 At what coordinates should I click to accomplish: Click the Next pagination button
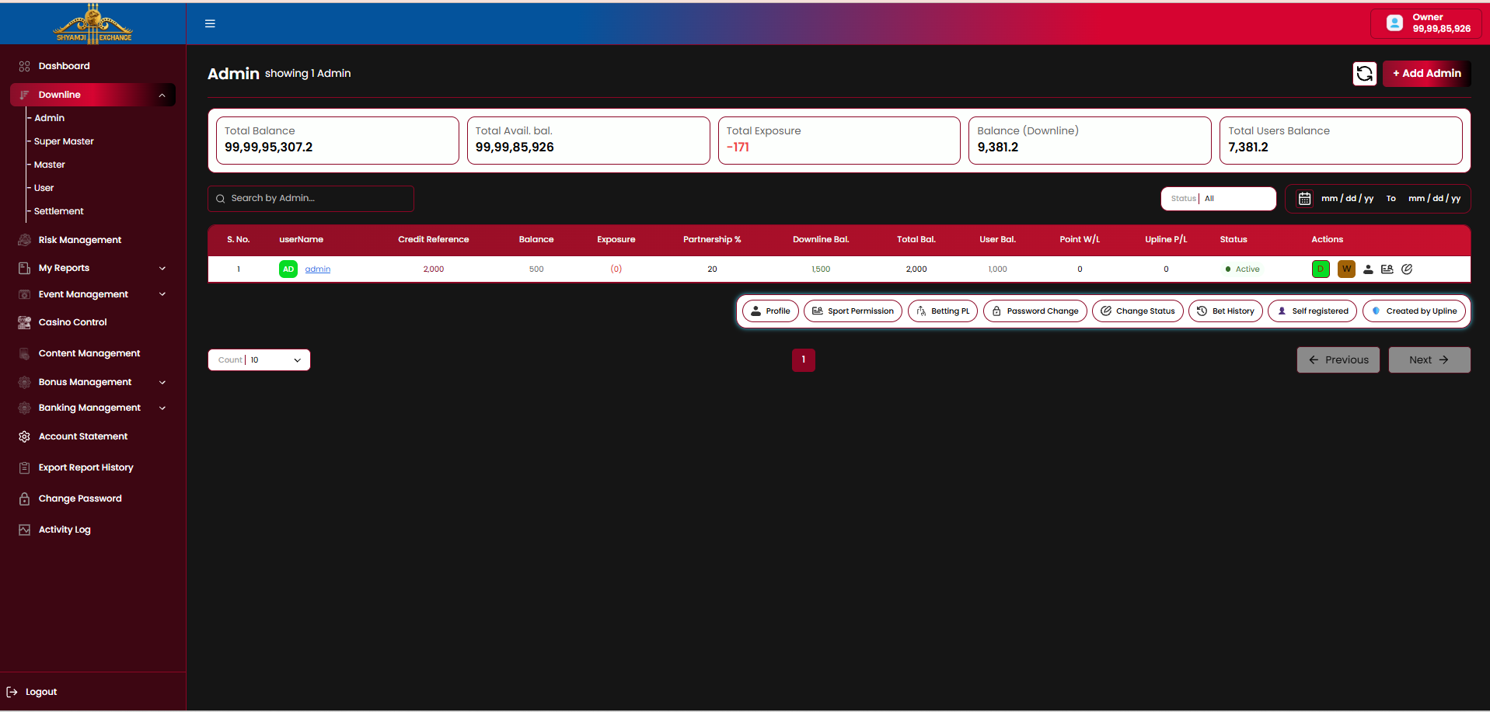pyautogui.click(x=1429, y=360)
